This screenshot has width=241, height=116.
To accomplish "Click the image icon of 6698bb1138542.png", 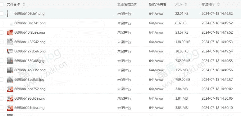I will coord(10,42).
